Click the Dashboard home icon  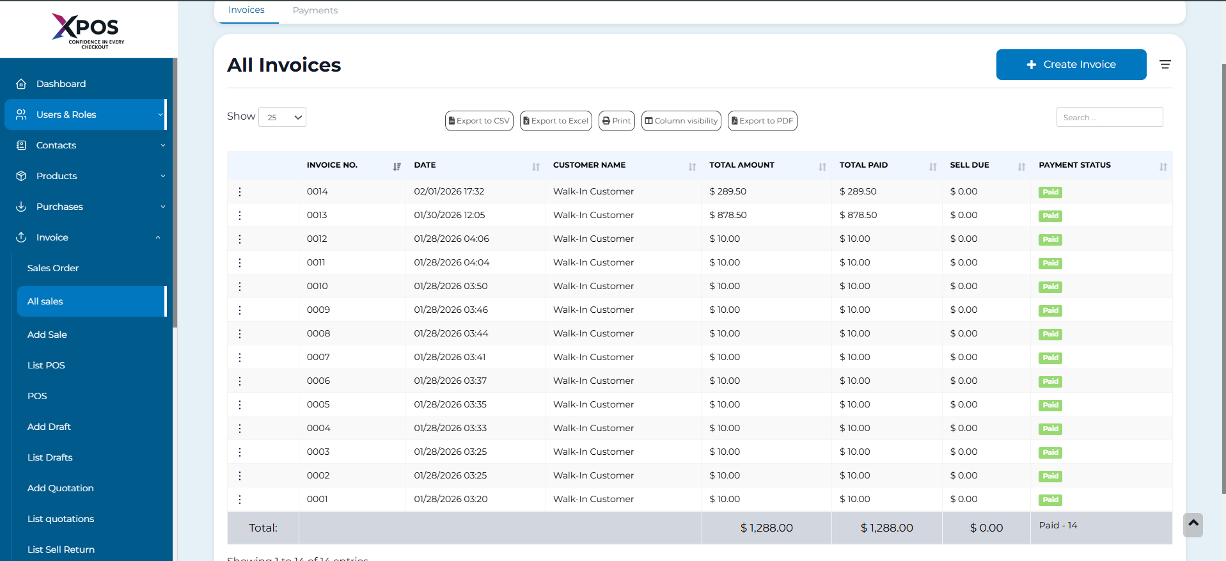pos(21,84)
